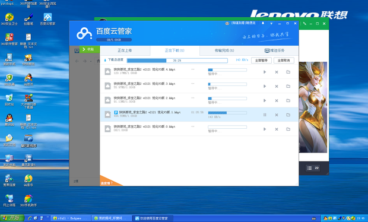368x222 pixels.
Task: Cancel the download of file ending .3.kkpt
Action: coord(277,86)
